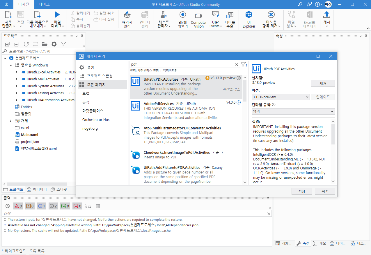Open the project panel filter funnel
Viewport: 371px width, 255px height.
[x=63, y=44]
